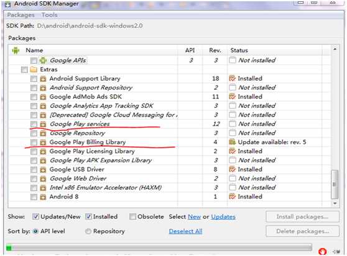Click the Google AdMob Ads SDK package icon
The width and height of the screenshot is (347, 256).
pyautogui.click(x=43, y=97)
